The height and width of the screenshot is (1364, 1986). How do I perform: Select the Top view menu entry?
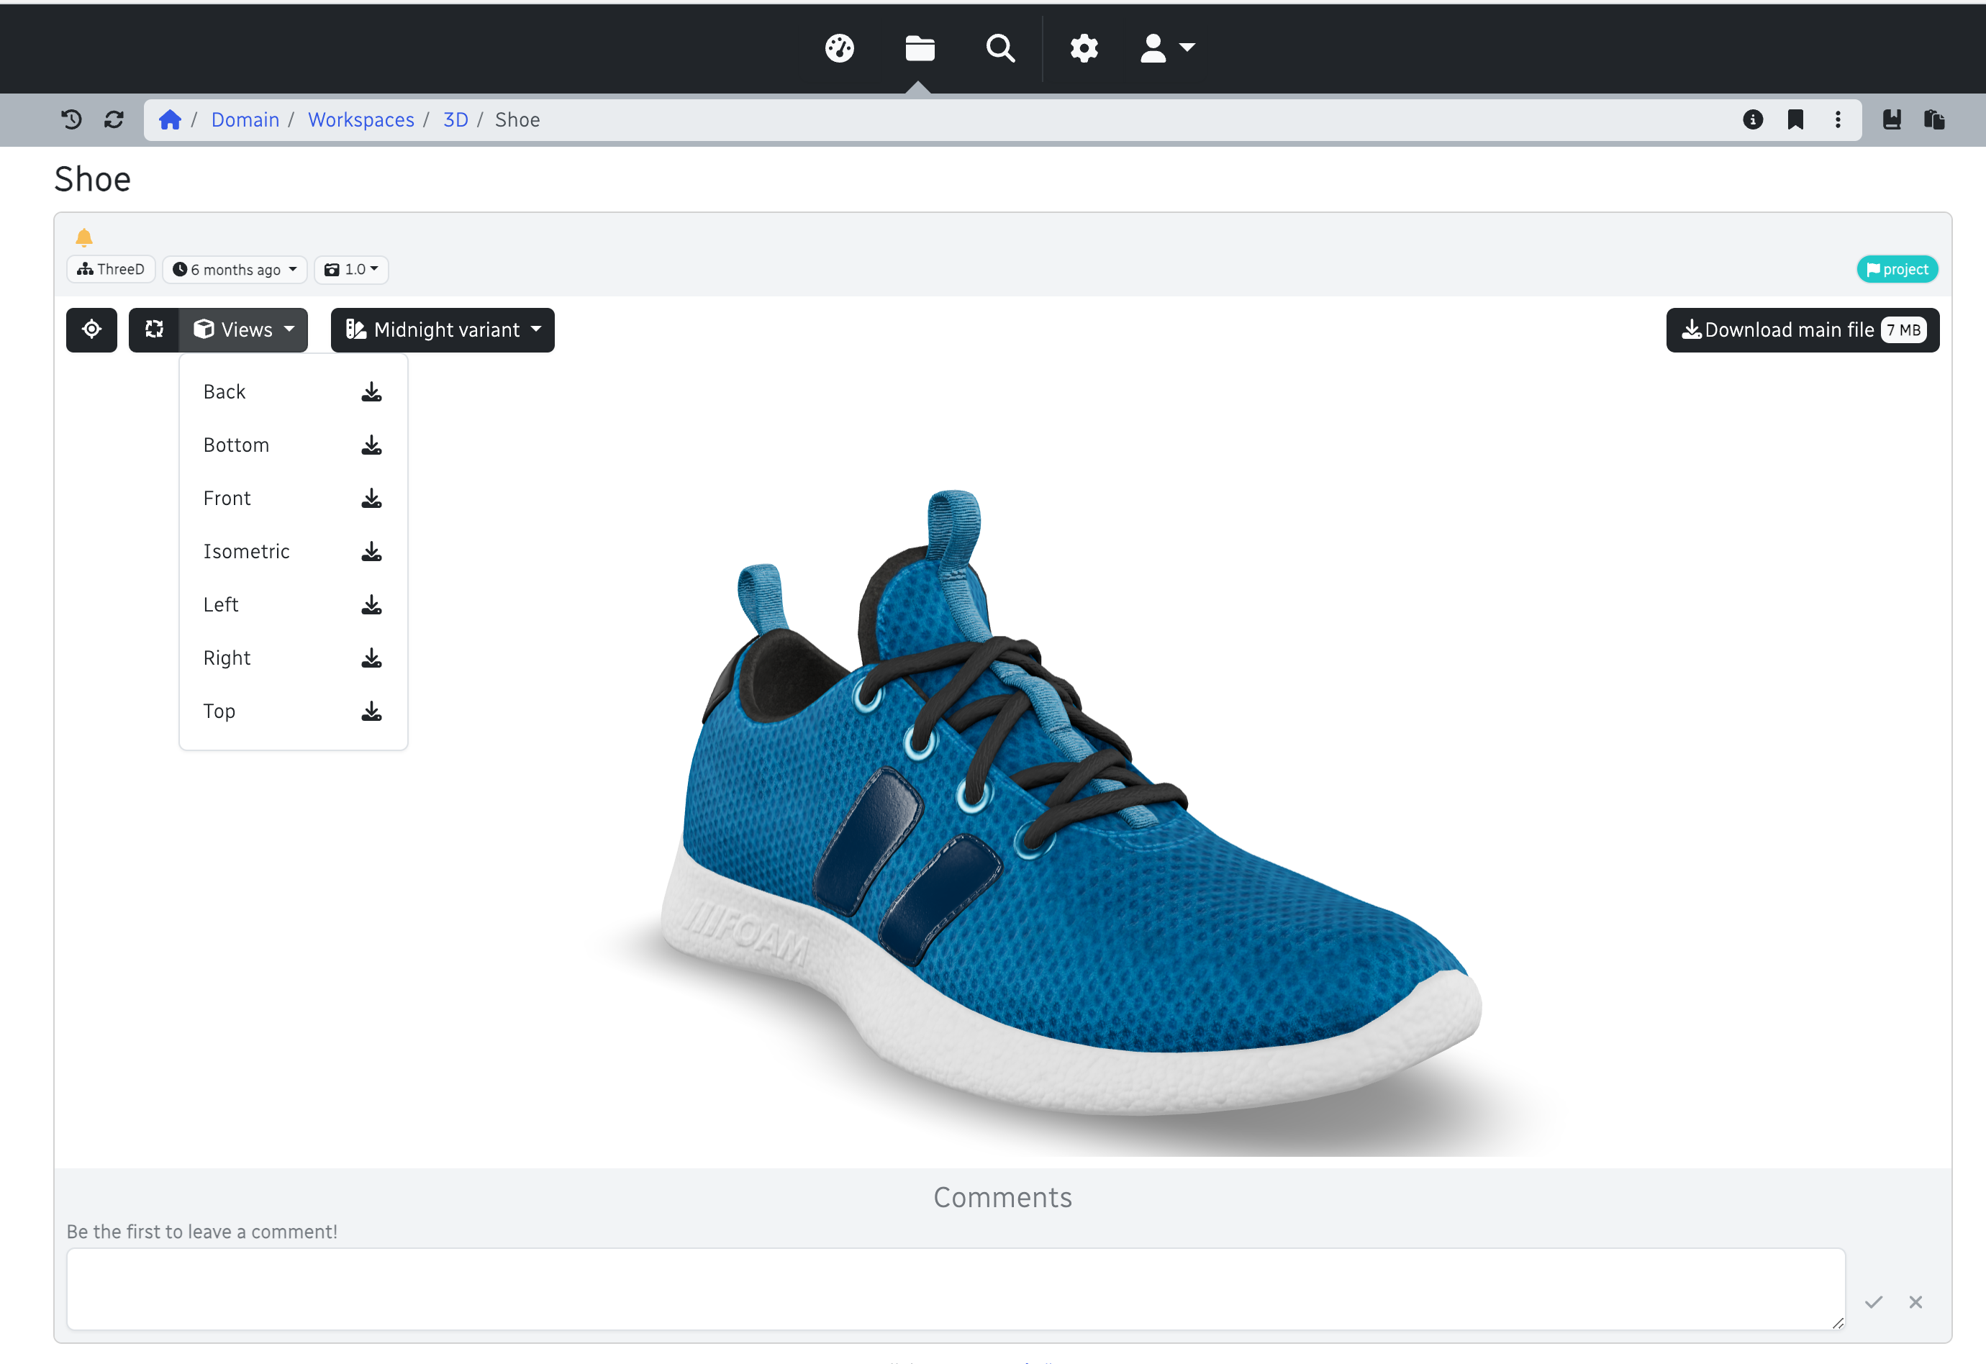[219, 711]
